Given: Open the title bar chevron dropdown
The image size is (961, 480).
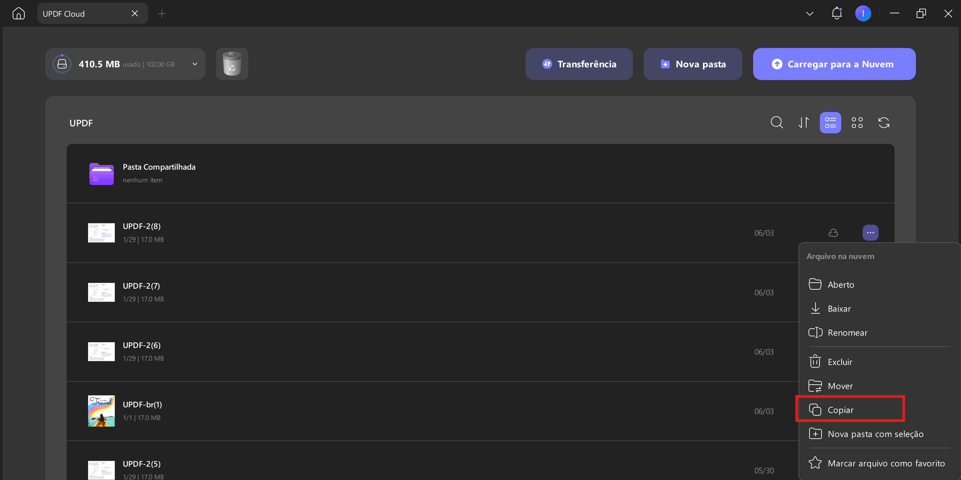Looking at the screenshot, I should point(810,14).
